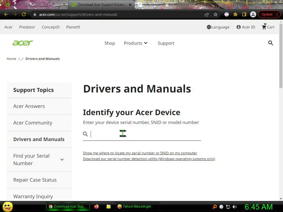Open the Planet9 brand link
Image resolution: width=283 pixels, height=212 pixels.
click(73, 27)
